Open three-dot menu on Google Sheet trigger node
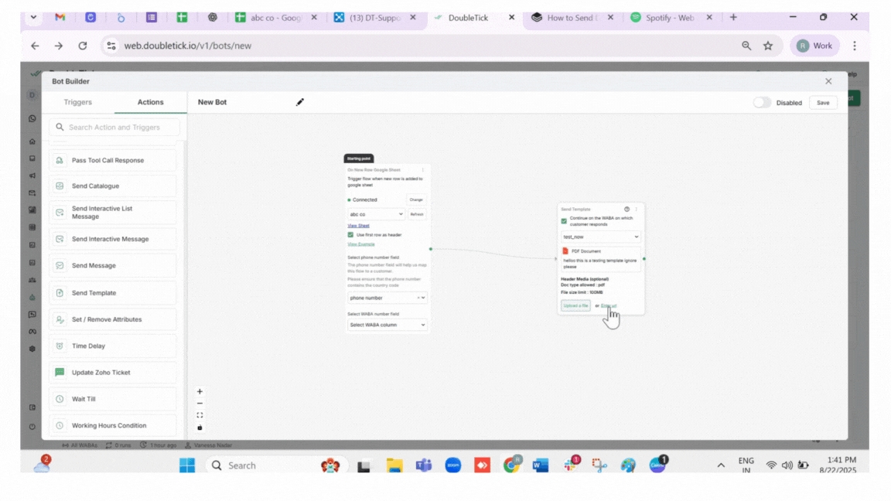The image size is (891, 501). point(423,170)
